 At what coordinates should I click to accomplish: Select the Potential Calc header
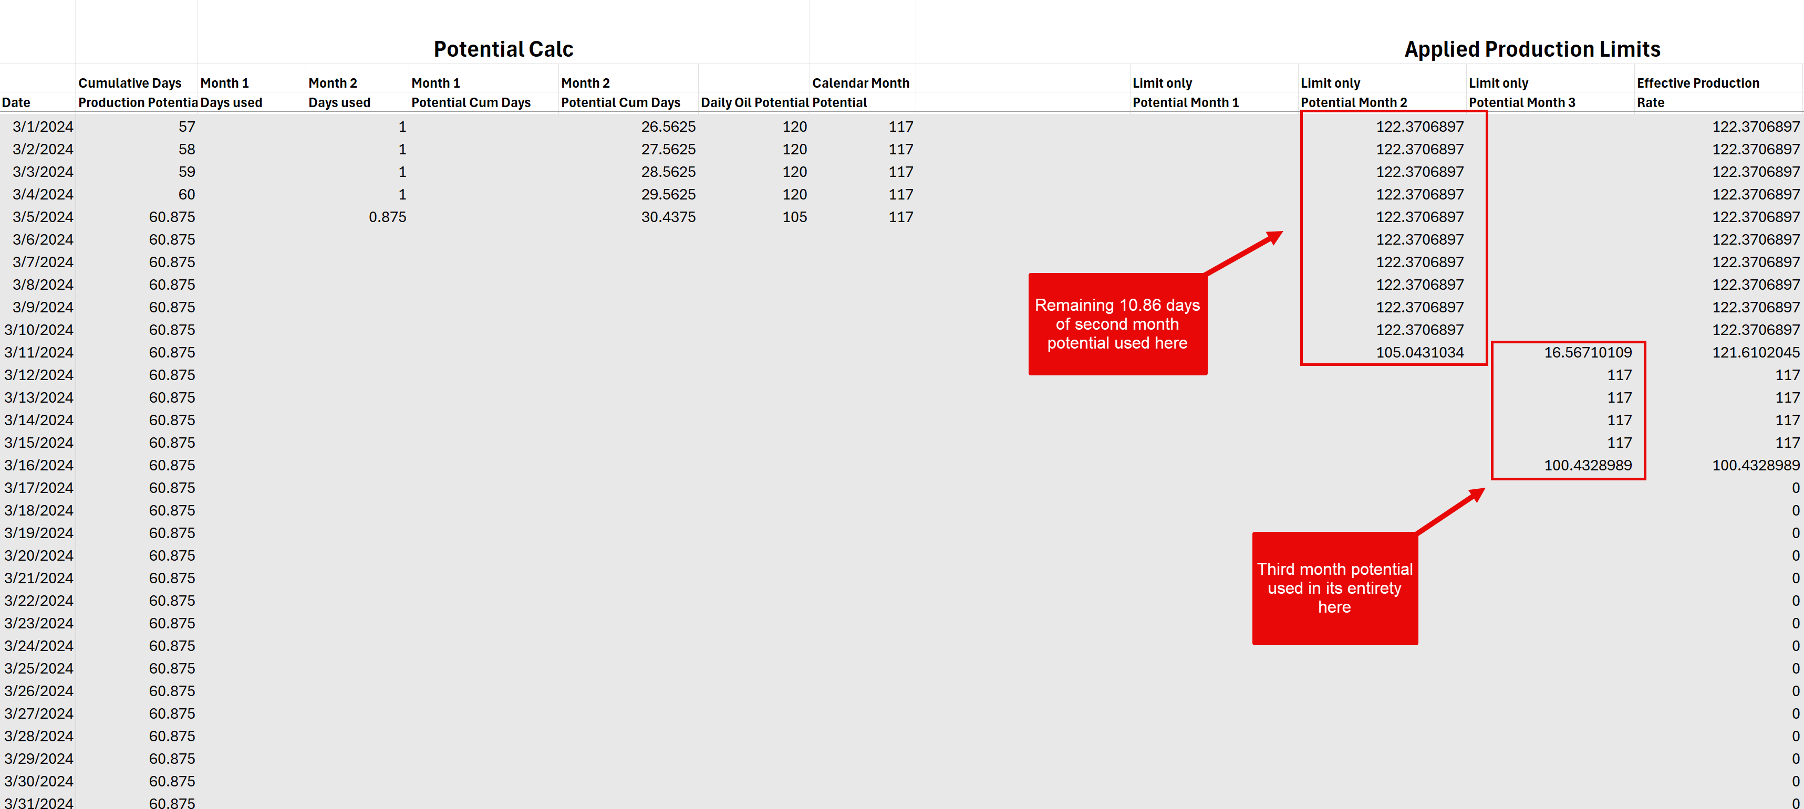[503, 49]
